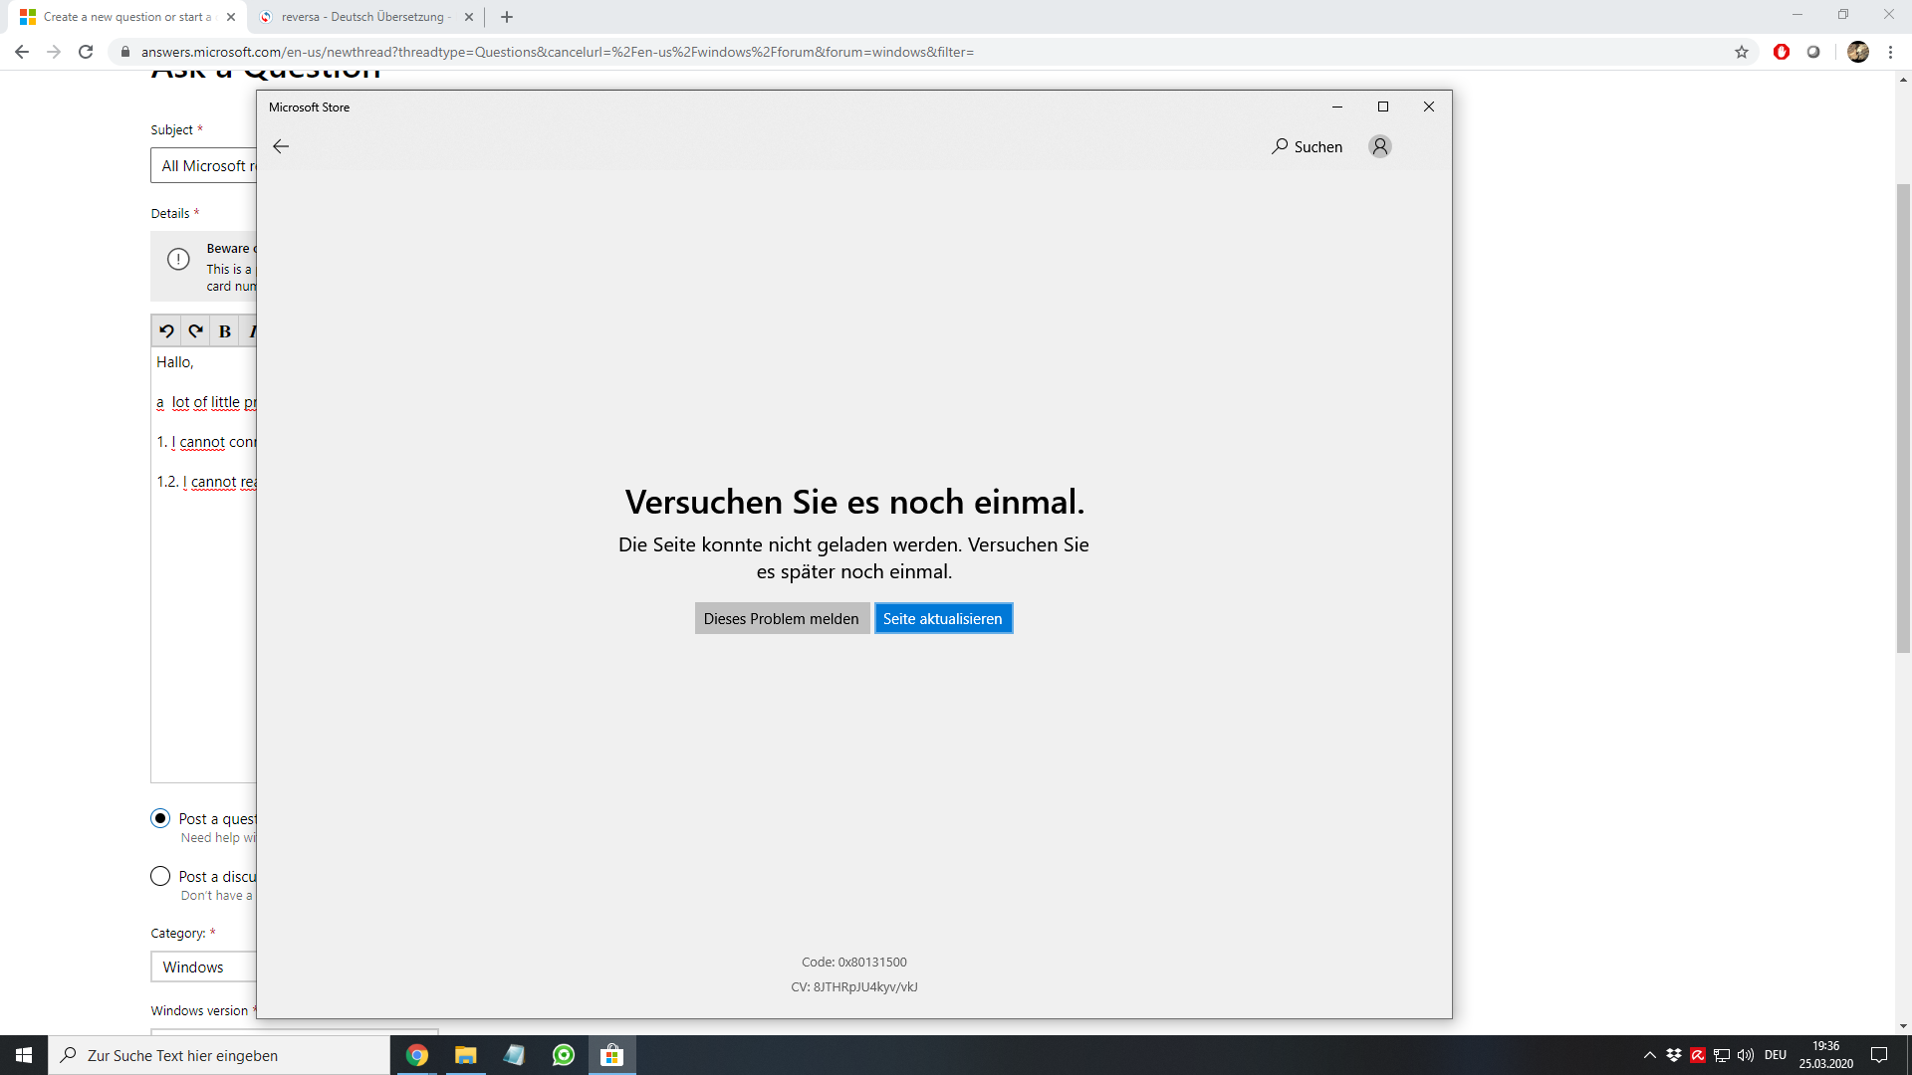Open the notepad-like app on the taskbar
Screen dimensions: 1912x1075
tap(514, 1055)
